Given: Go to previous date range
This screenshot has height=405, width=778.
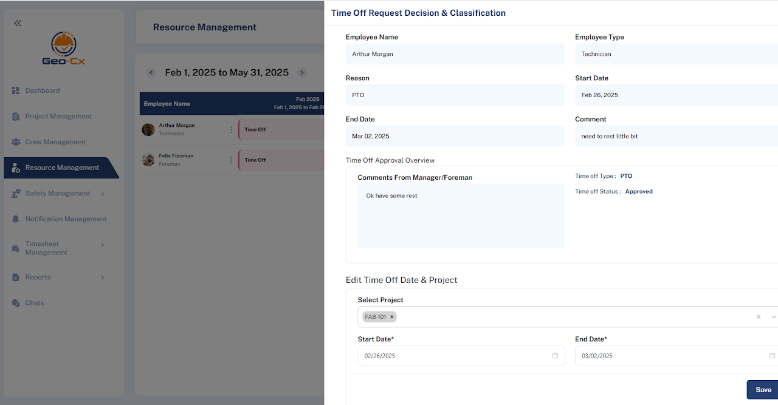Looking at the screenshot, I should pos(151,73).
